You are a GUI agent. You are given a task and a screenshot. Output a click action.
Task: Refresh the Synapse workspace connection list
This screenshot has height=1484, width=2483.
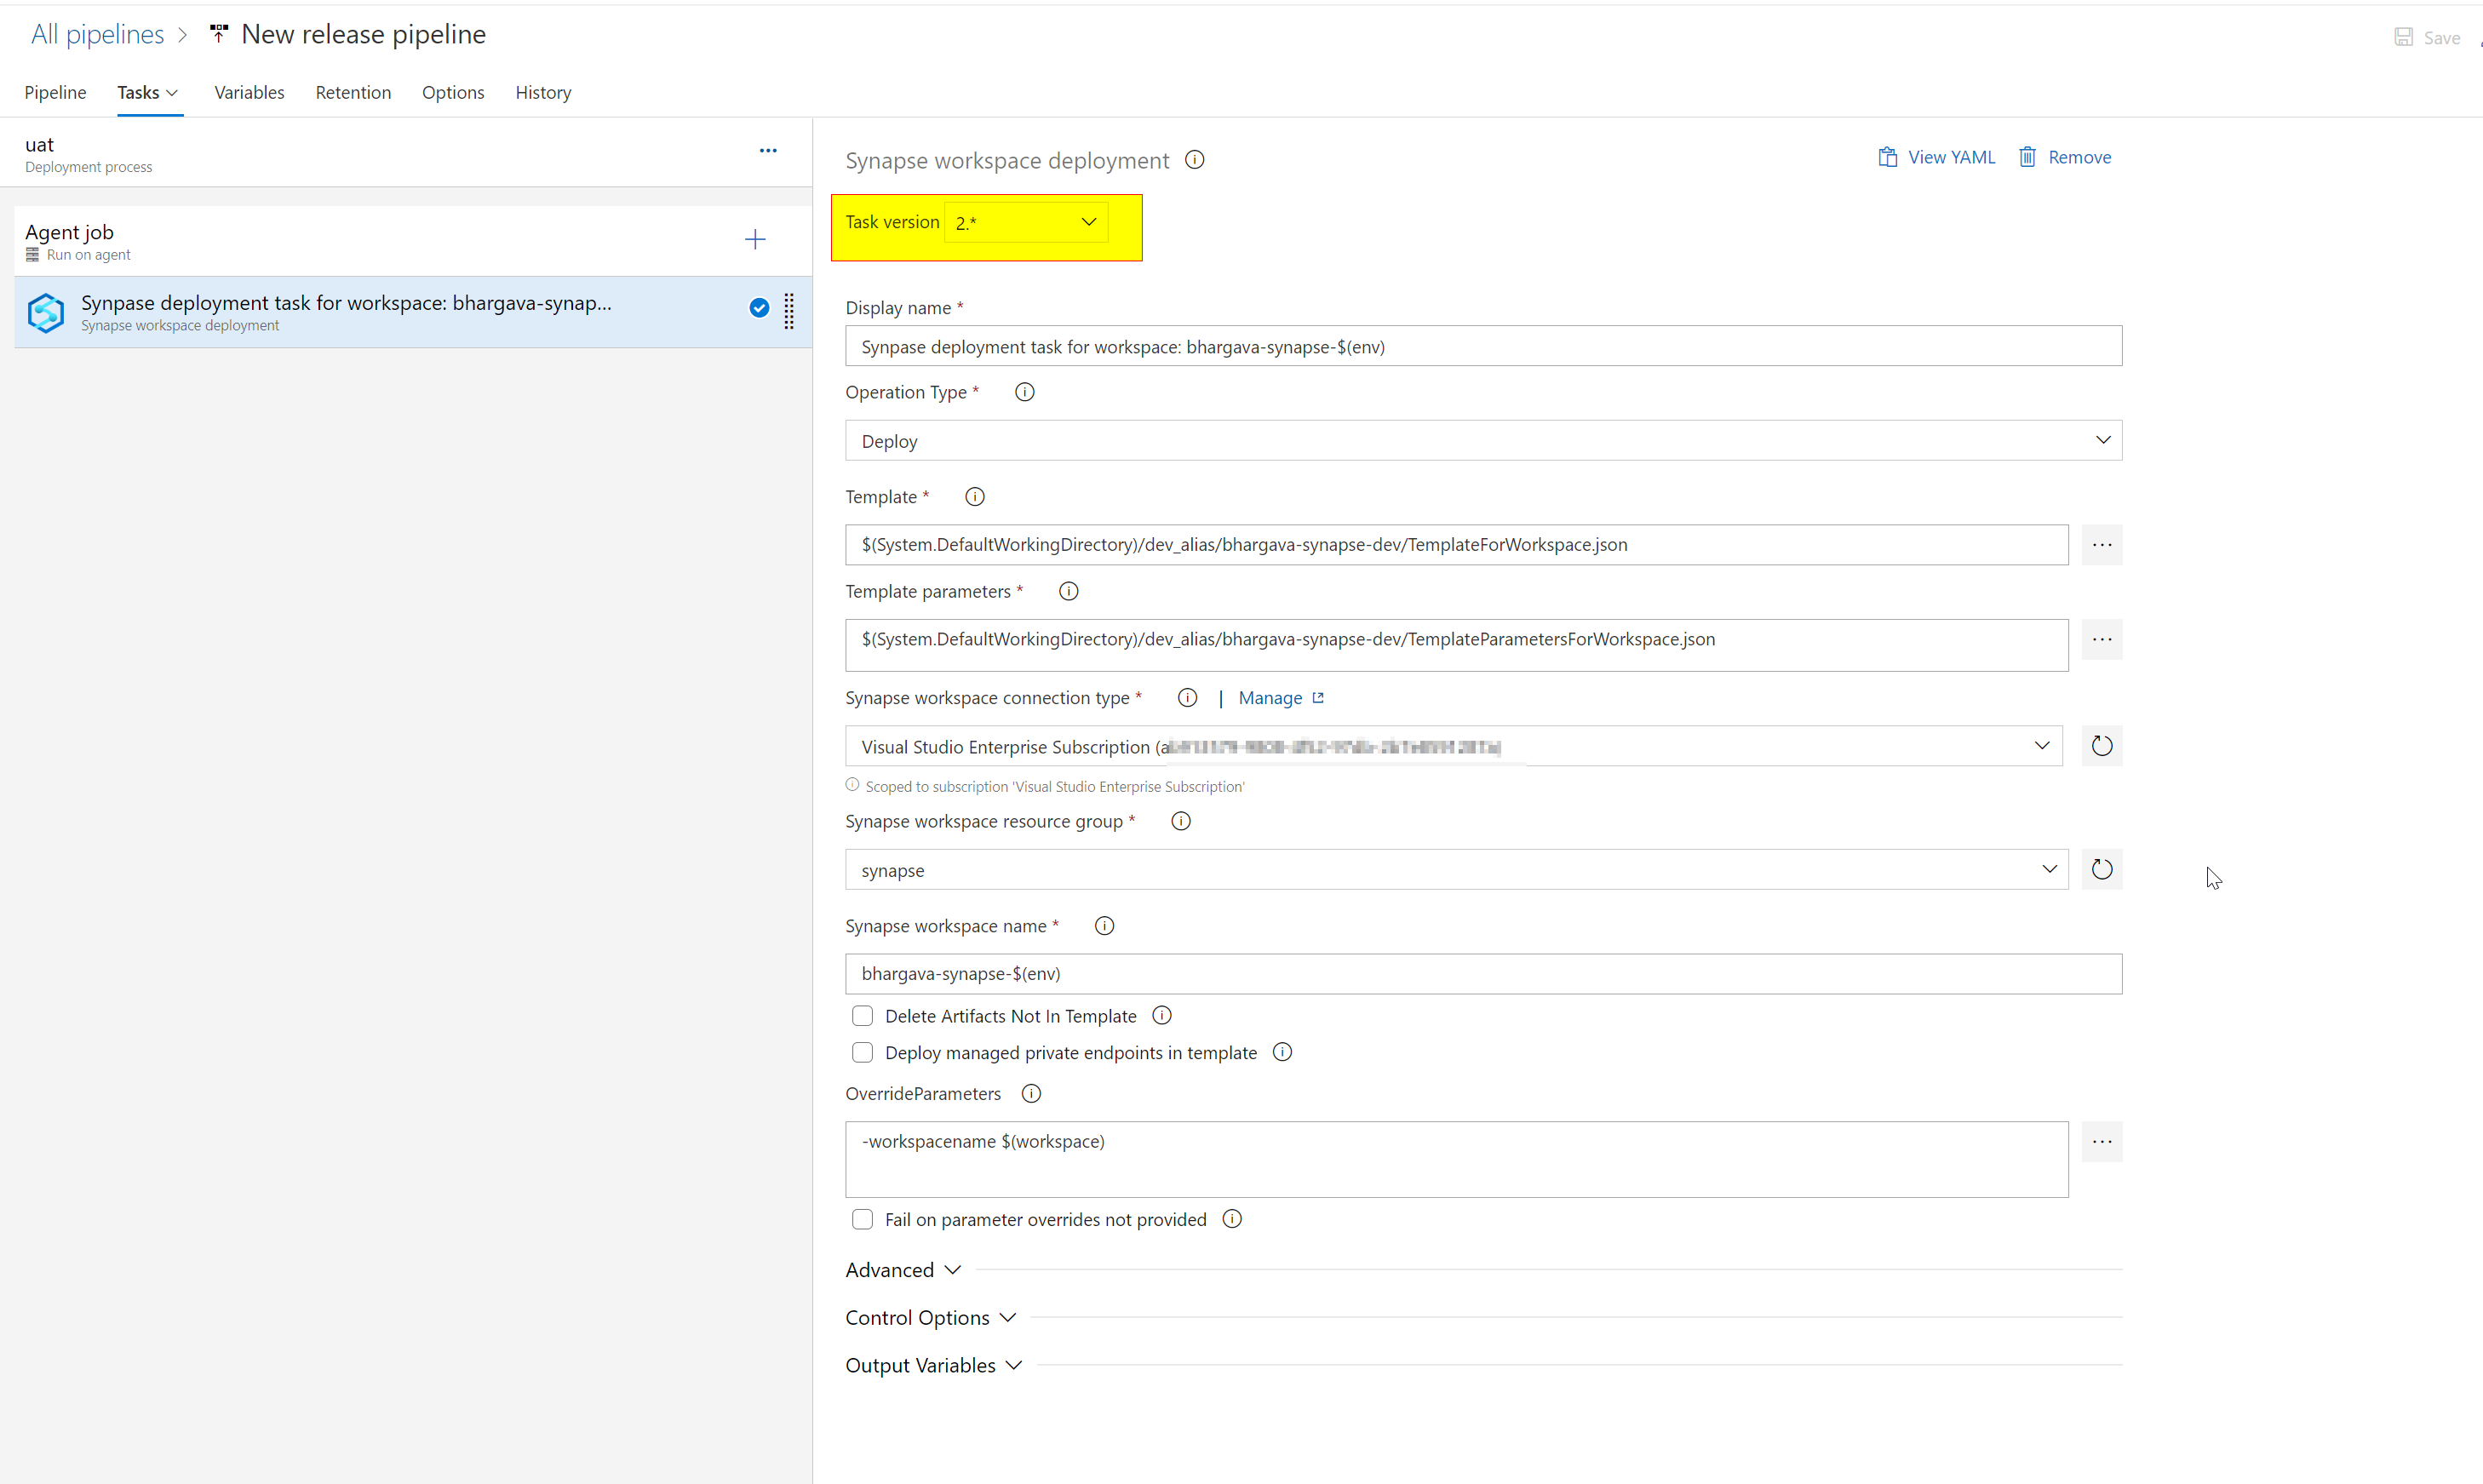2101,746
